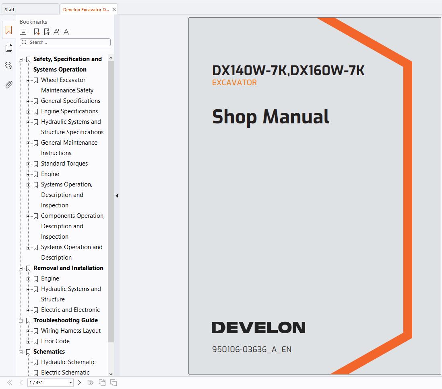
Task: Click bookmark icon beside Troubleshooting Guide
Action: click(28, 321)
